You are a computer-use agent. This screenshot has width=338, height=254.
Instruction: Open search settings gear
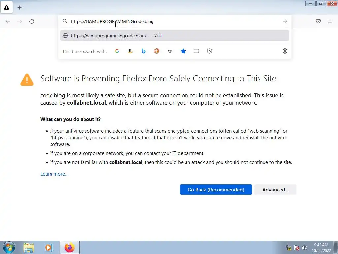click(285, 51)
